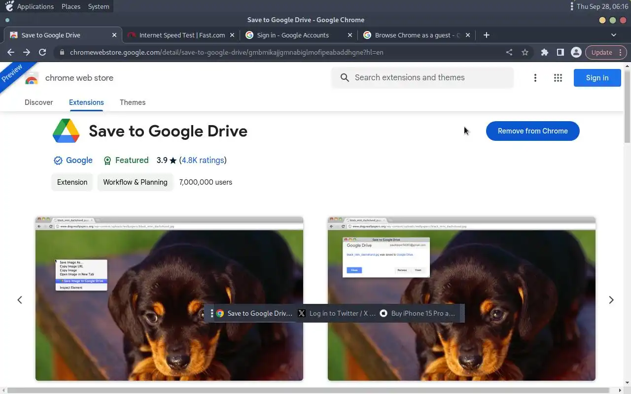The image size is (631, 394).
Task: Close the Browse Chrome as a guest tab
Action: click(x=468, y=35)
